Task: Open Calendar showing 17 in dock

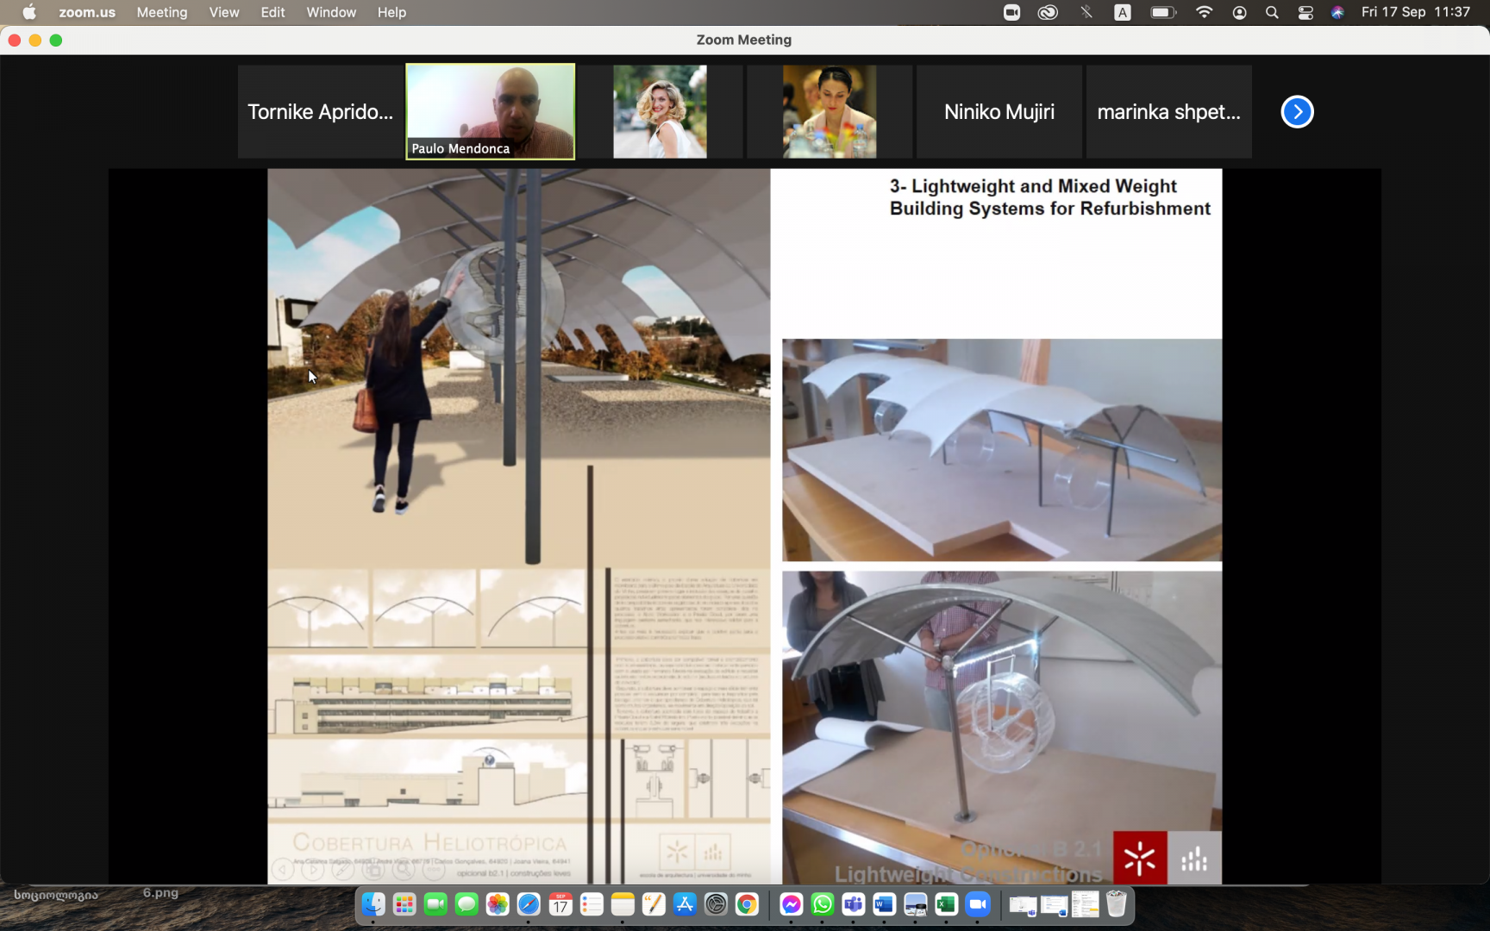Action: coord(560,904)
